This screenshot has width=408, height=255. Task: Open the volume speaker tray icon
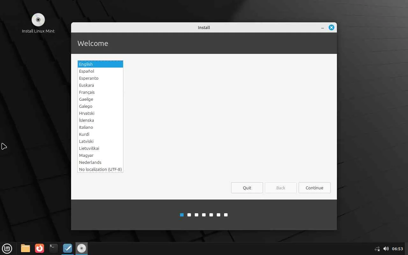386,249
